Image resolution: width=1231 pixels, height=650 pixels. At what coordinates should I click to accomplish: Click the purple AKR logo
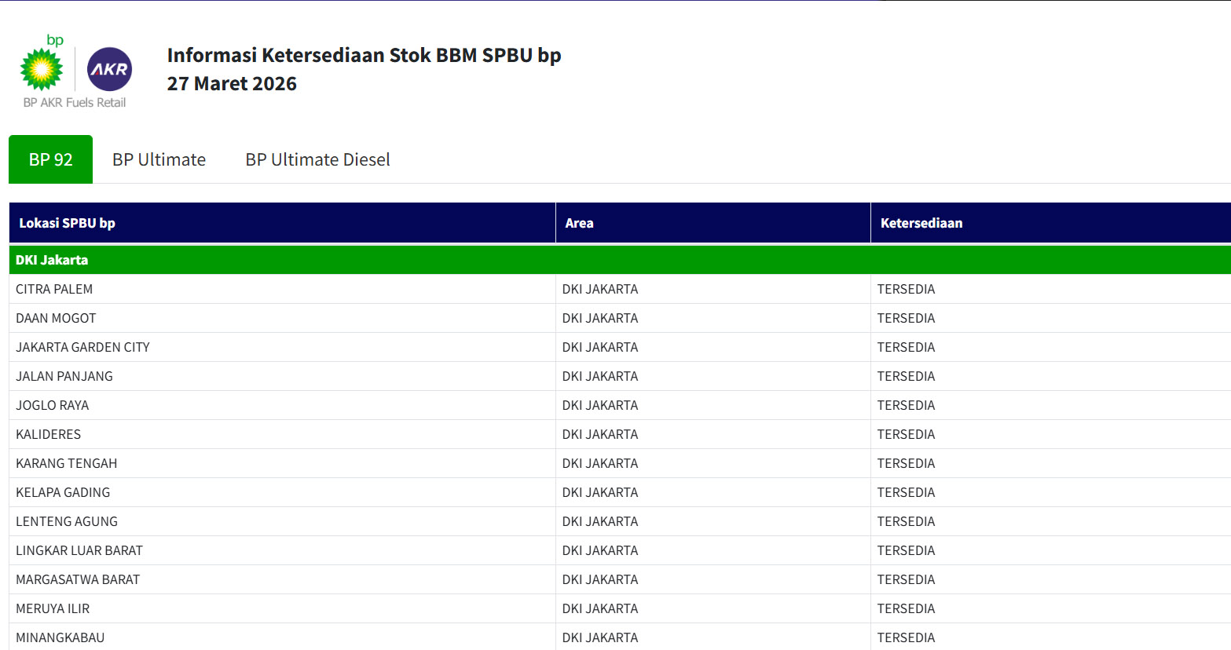pyautogui.click(x=109, y=69)
